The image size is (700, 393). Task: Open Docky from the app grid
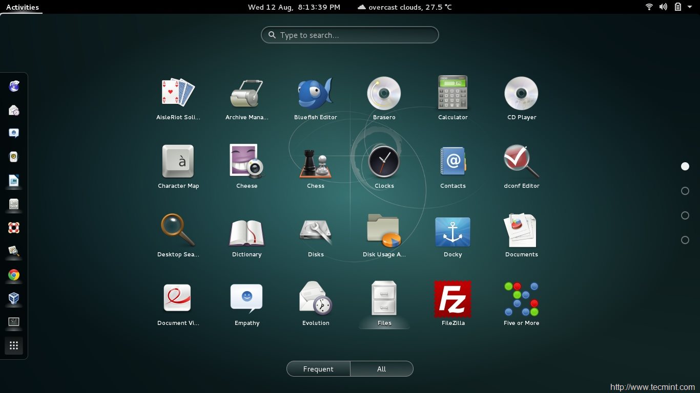click(452, 231)
